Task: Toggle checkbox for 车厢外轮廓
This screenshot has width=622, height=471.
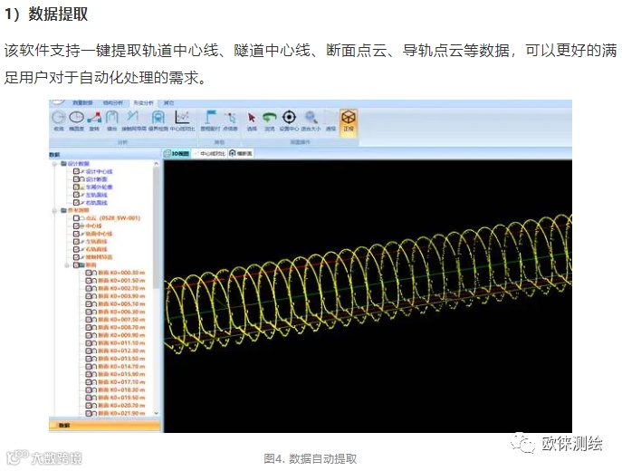Action: pos(76,187)
